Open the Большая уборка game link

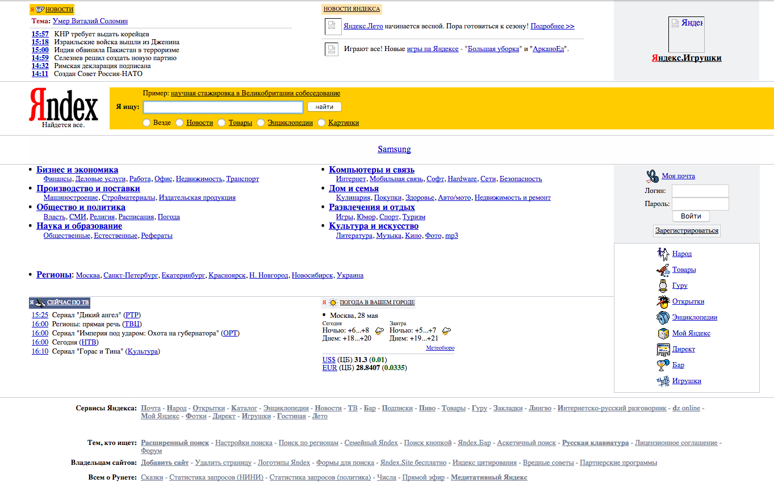pyautogui.click(x=493, y=49)
